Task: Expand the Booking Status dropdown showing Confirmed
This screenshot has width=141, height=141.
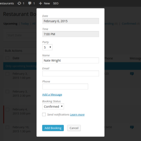Action: point(53,107)
